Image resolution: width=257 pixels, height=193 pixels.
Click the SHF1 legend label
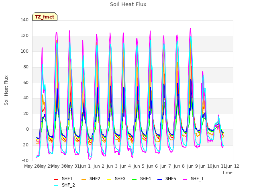click(67, 179)
